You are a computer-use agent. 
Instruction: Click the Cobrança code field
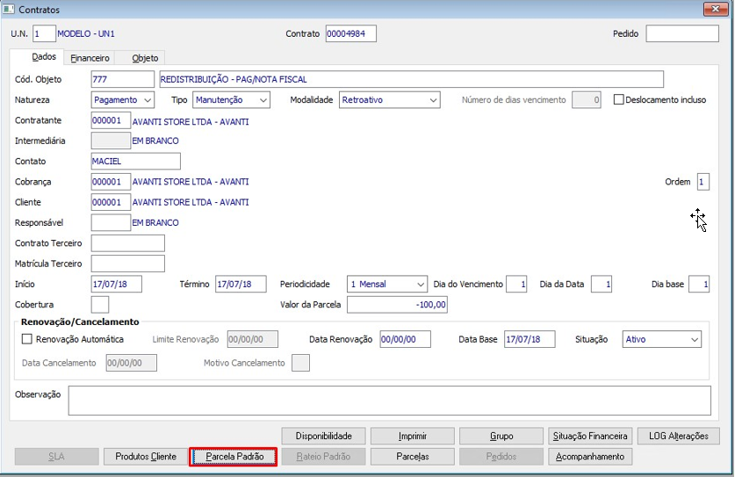[x=111, y=182]
